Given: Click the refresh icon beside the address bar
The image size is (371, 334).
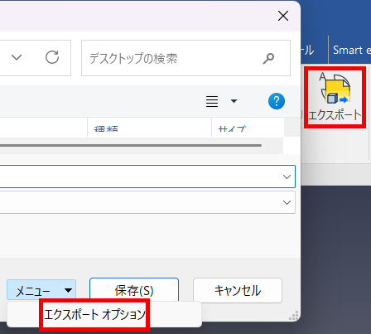Looking at the screenshot, I should (52, 57).
